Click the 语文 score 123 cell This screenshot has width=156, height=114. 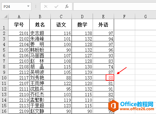tap(61, 105)
